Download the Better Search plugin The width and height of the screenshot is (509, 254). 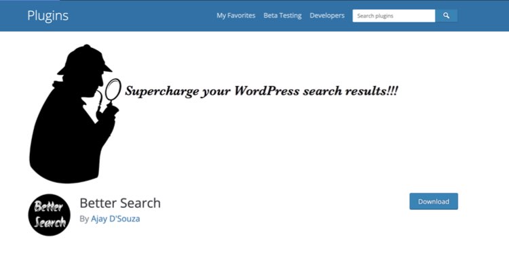pos(434,202)
